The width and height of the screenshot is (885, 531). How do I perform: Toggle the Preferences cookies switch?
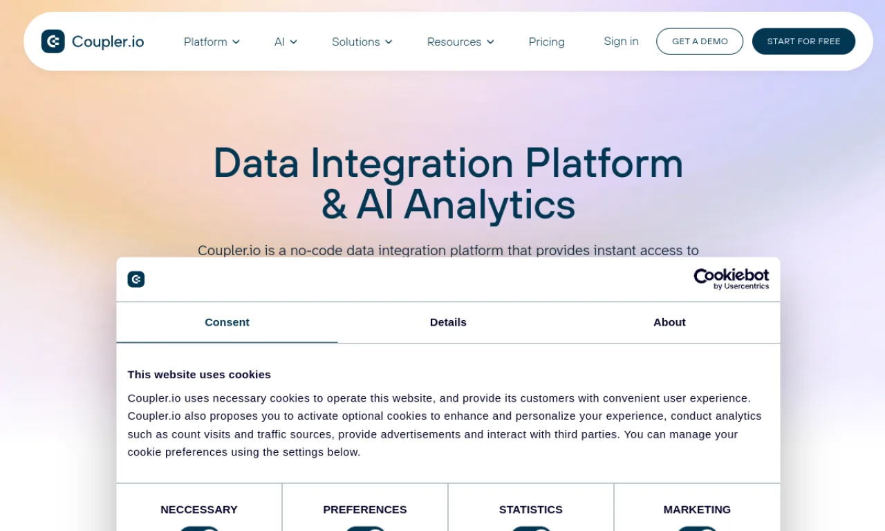coord(365,528)
